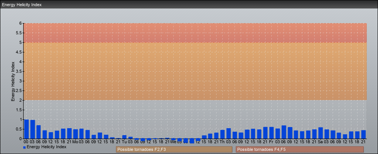Click the Th day label on the x-axis
The height and width of the screenshot is (154, 378).
click(x=222, y=142)
